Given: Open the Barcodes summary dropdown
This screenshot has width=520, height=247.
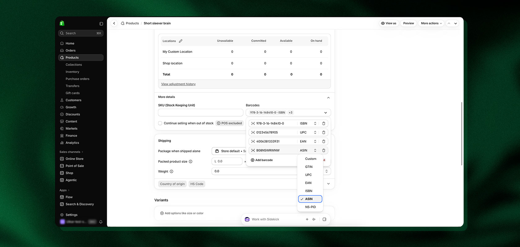Looking at the screenshot, I should point(288,113).
